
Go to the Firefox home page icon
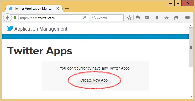point(167,18)
